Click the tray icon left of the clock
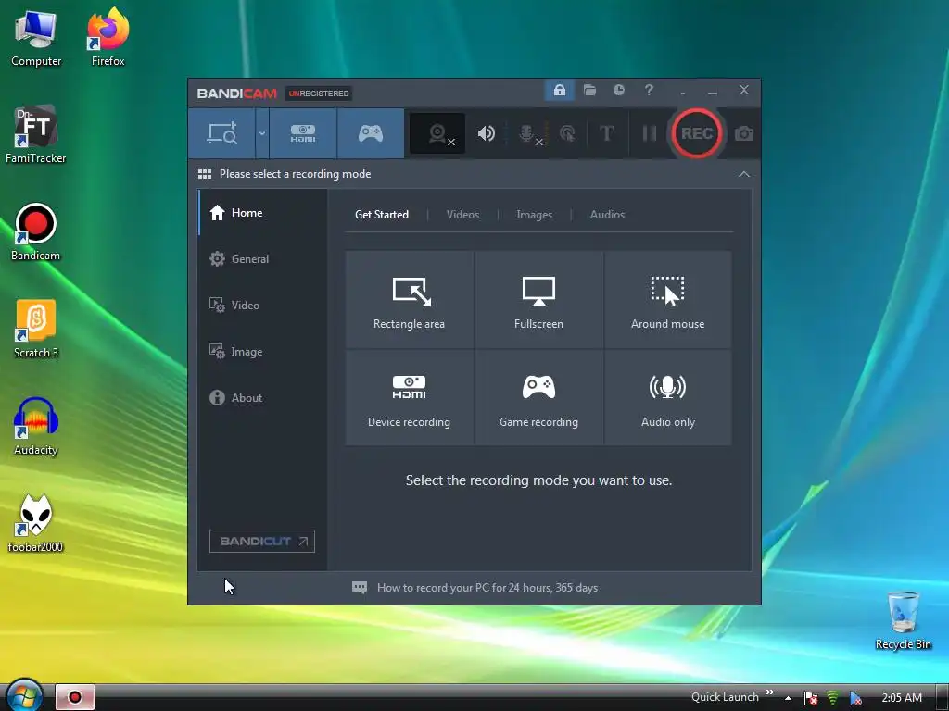 [x=855, y=698]
